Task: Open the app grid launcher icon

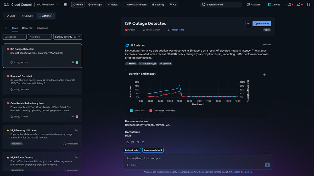Action: 65,5
